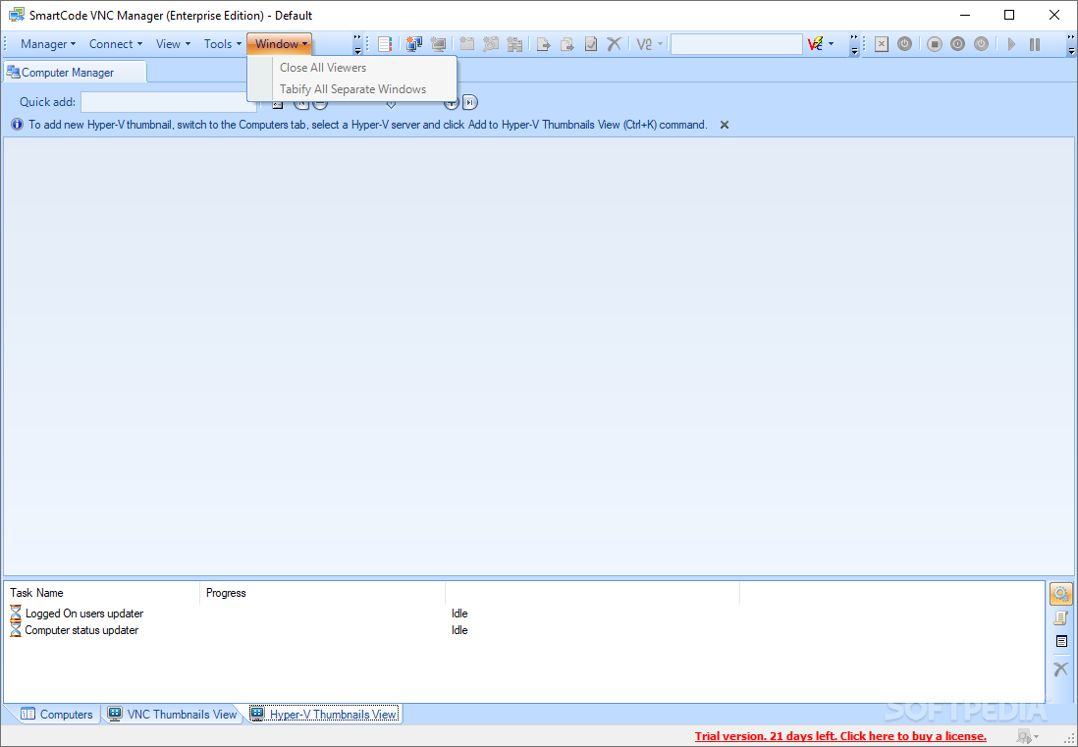Click hourglass icon of Logged On users updater
This screenshot has width=1078, height=747.
tap(16, 613)
